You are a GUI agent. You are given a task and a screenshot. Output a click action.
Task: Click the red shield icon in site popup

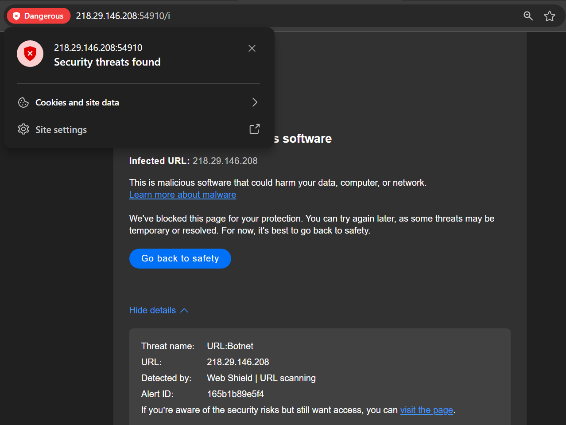click(30, 54)
